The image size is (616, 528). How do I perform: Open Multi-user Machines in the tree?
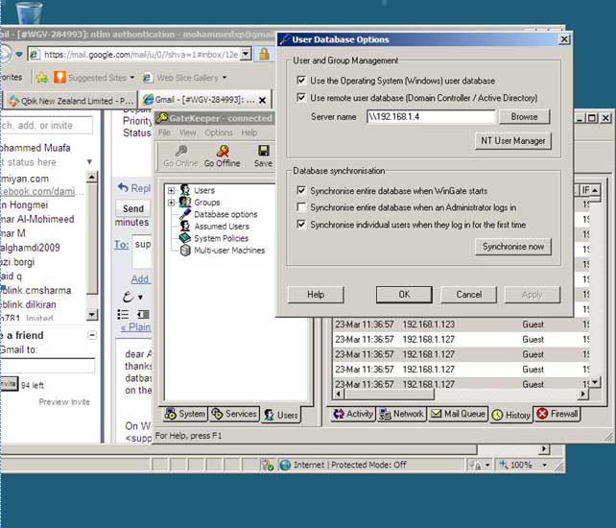(x=229, y=251)
